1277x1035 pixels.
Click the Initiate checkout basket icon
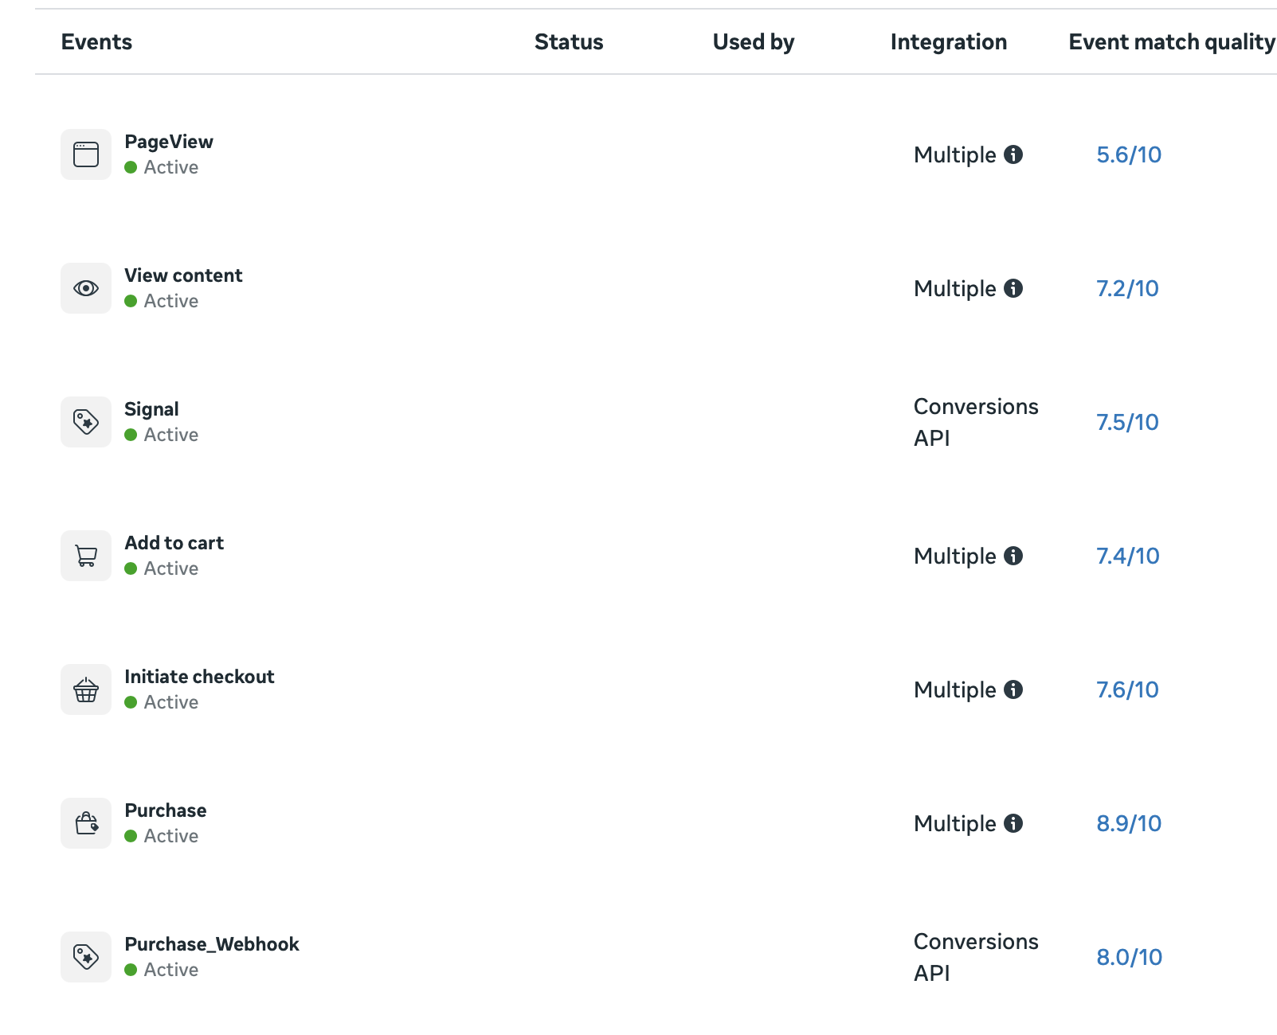pyautogui.click(x=86, y=689)
